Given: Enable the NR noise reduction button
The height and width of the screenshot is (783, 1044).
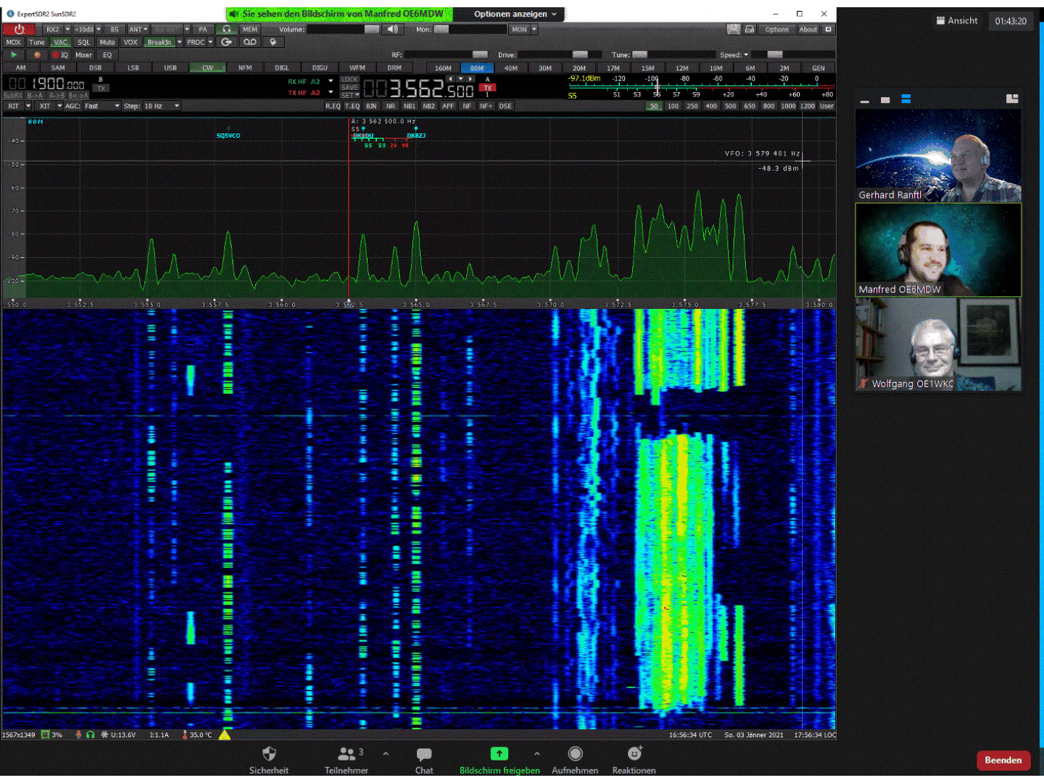Looking at the screenshot, I should 391,106.
